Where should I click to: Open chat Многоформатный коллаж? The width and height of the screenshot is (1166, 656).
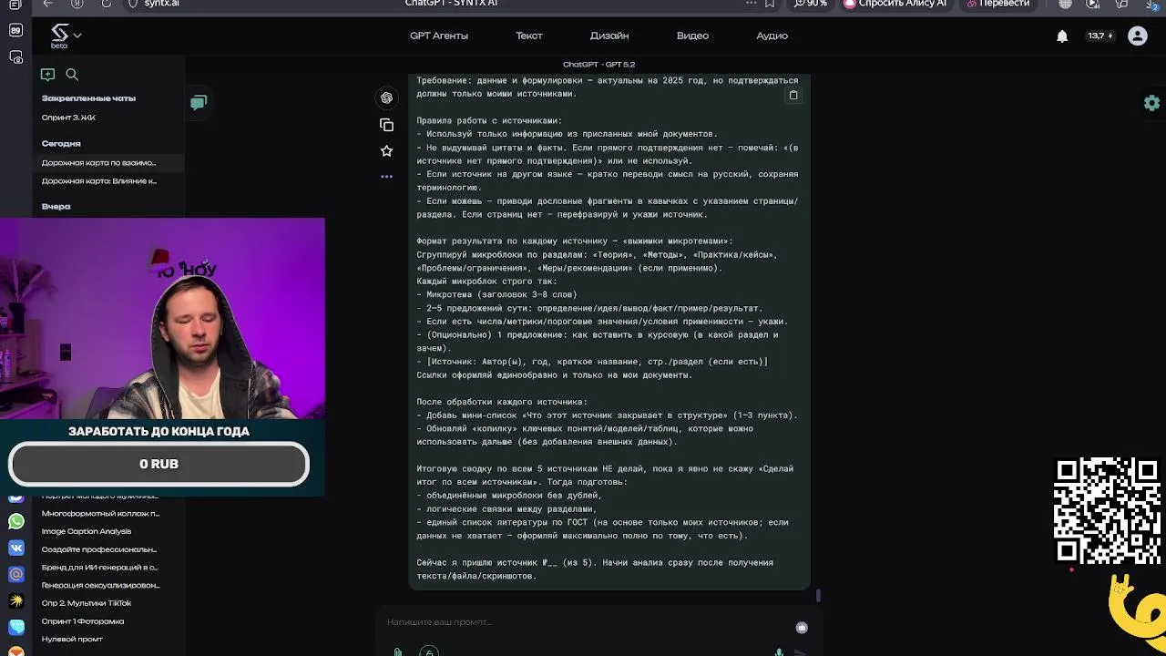[x=100, y=514]
